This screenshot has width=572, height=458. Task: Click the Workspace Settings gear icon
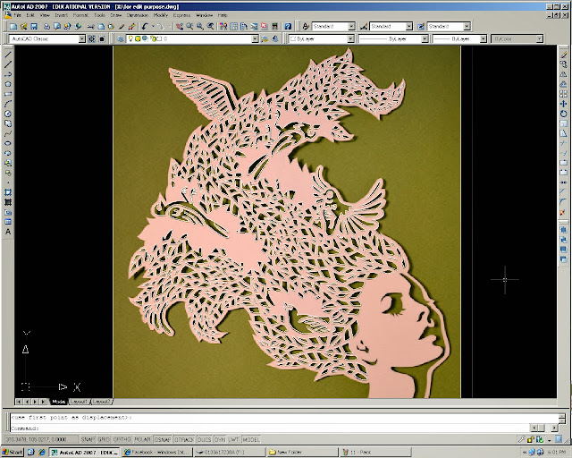pyautogui.click(x=92, y=38)
